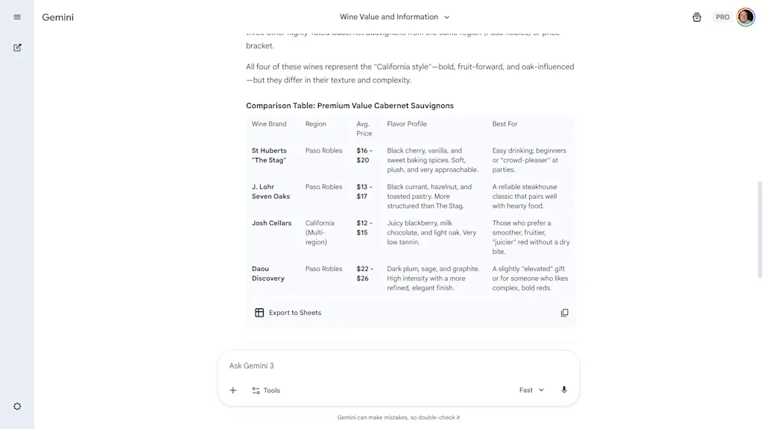Viewport: 763px width, 429px height.
Task: Click the saved items archive icon
Action: (x=697, y=16)
